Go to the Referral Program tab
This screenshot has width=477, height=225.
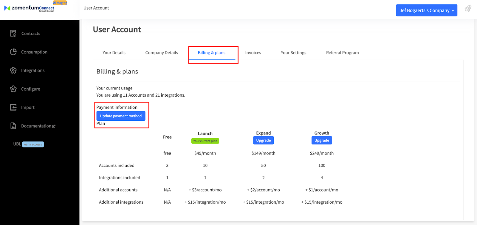pyautogui.click(x=342, y=53)
